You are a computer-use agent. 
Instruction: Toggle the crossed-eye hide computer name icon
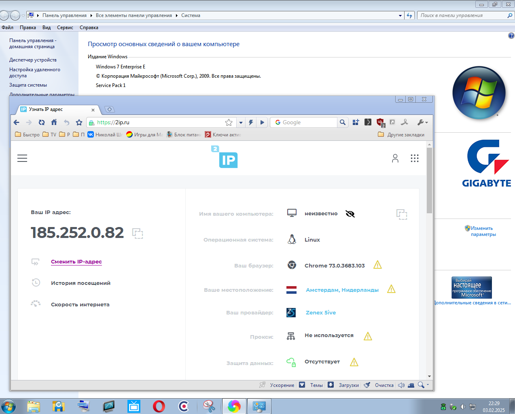[350, 214]
